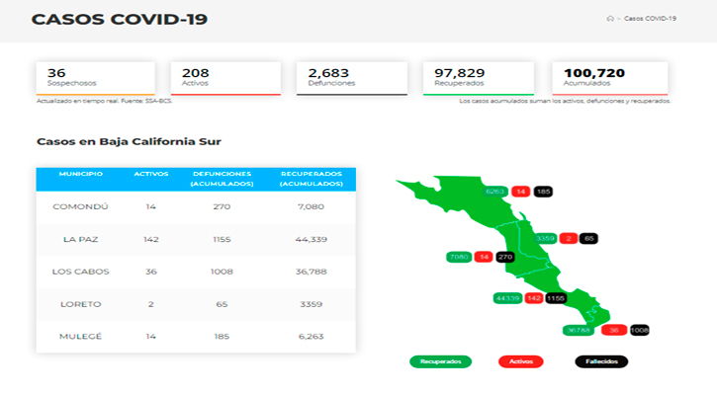
Task: Click recovered value 36,788 in table
Action: pyautogui.click(x=311, y=272)
